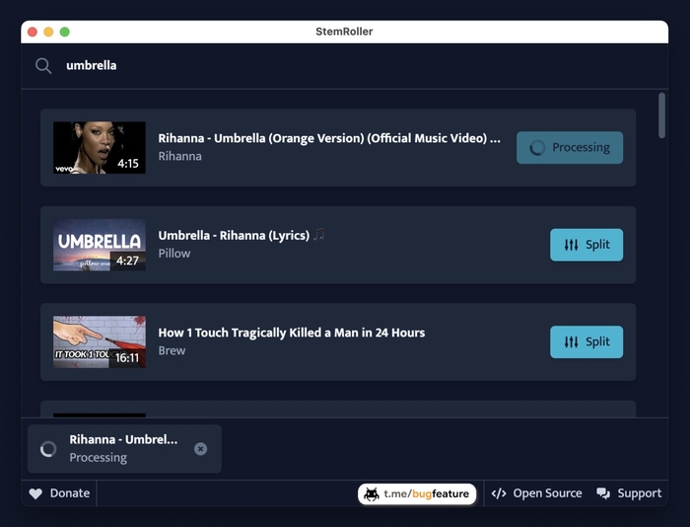Open the Open Source link
690x527 pixels.
click(x=536, y=493)
